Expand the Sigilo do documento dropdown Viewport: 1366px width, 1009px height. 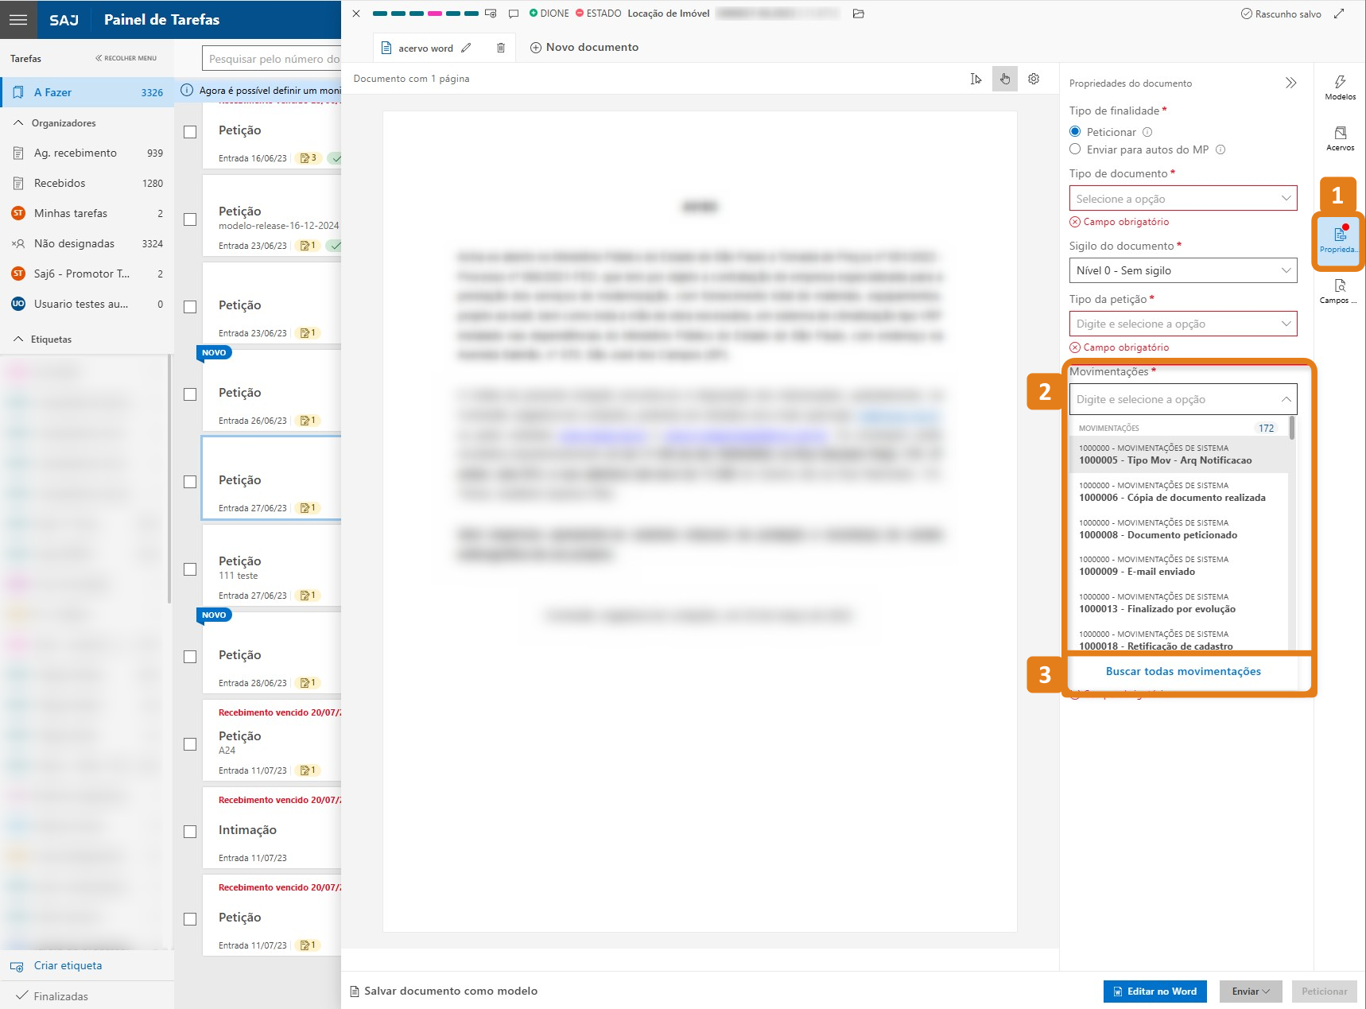point(1182,270)
